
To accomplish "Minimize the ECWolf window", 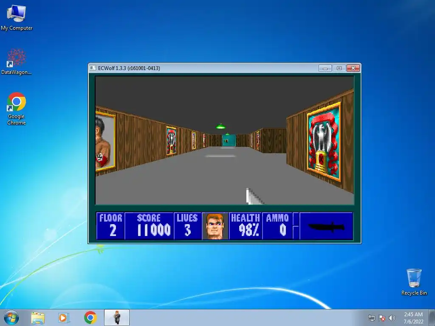I will click(325, 68).
